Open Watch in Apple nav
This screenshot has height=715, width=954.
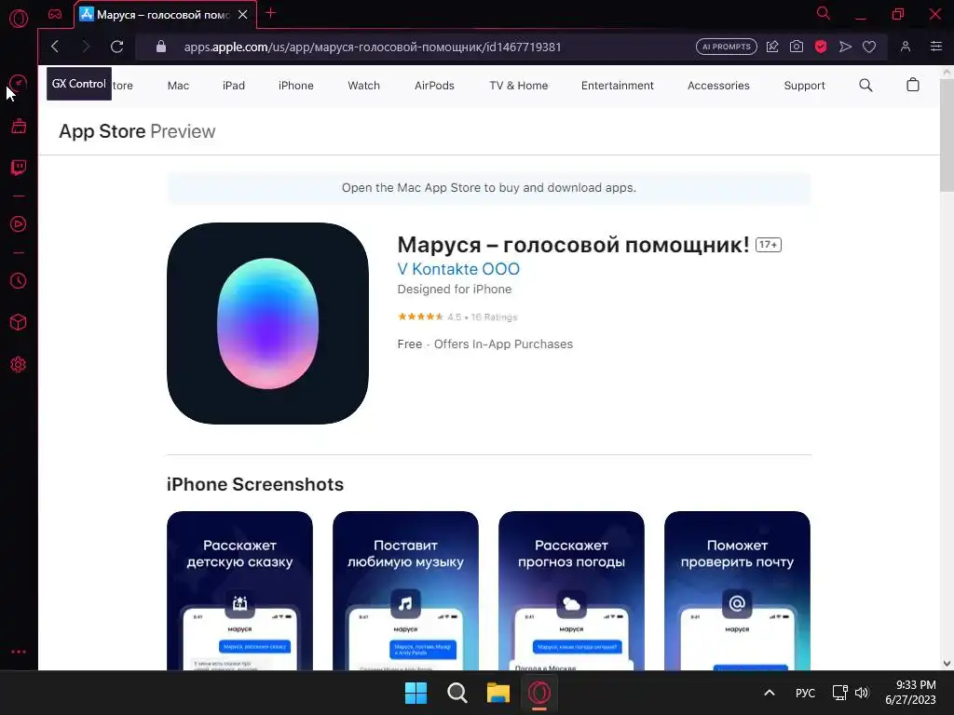click(364, 86)
